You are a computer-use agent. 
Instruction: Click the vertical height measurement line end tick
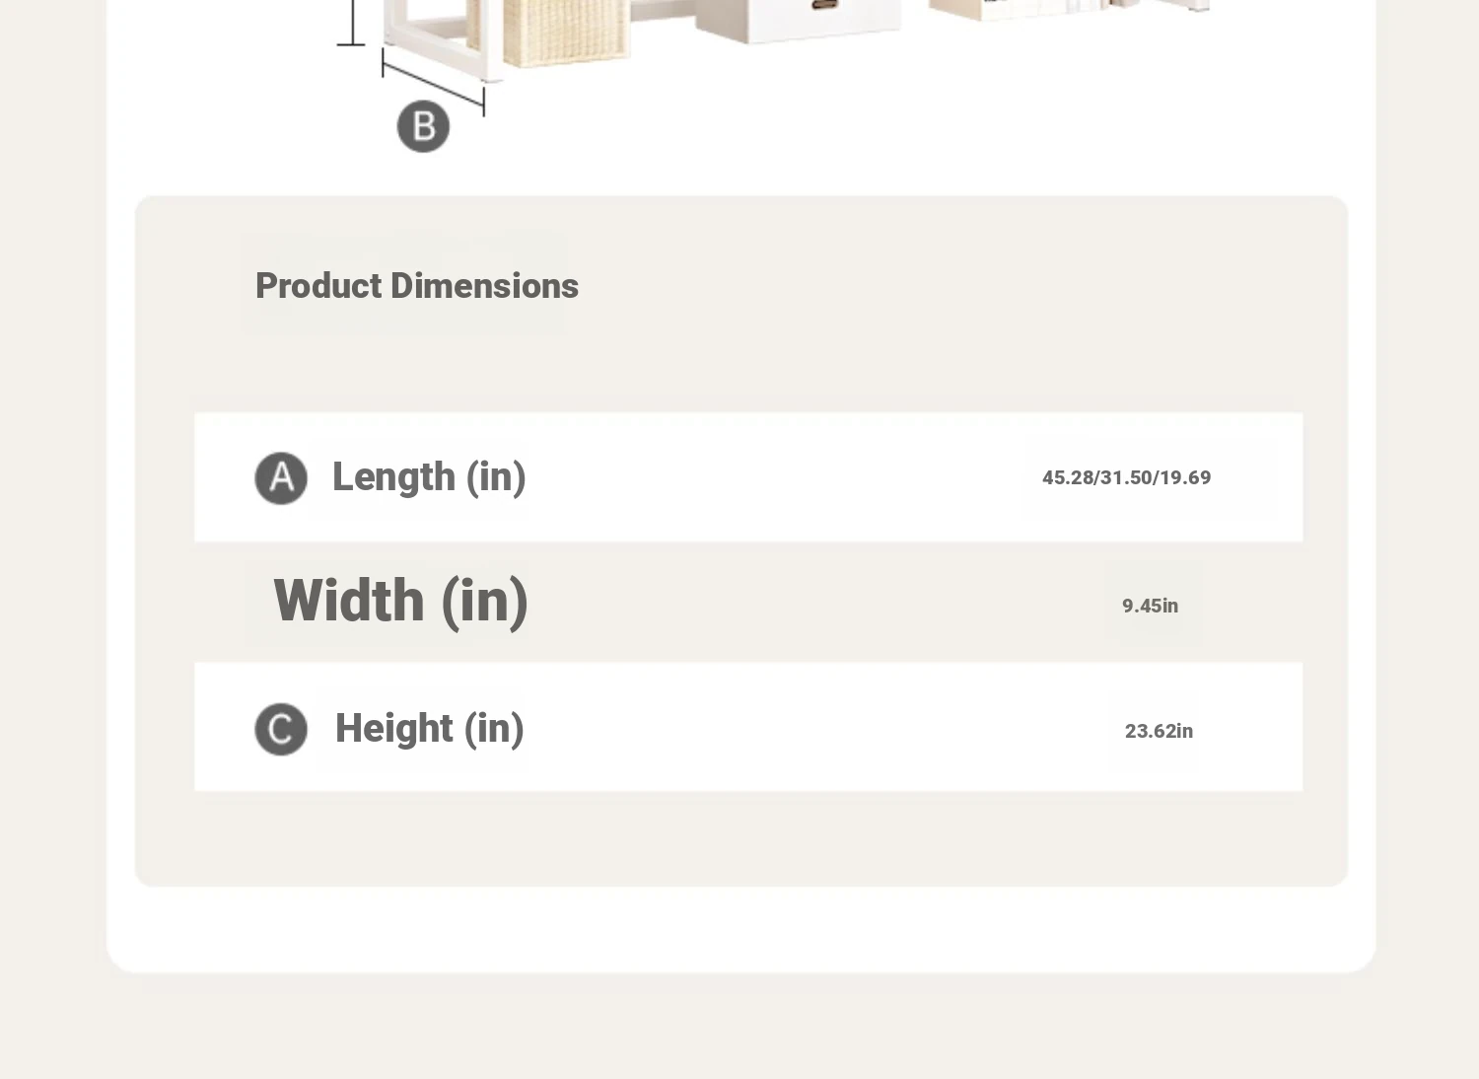click(x=350, y=43)
